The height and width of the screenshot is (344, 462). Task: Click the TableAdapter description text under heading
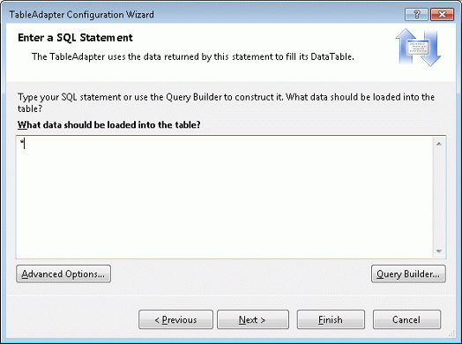(193, 56)
